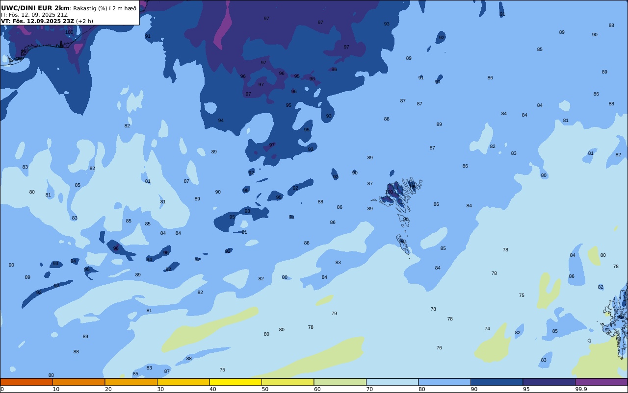Select the dark indigo 95–99.9 legend swatch
Viewport: 628px width, 393px height.
pyautogui.click(x=549, y=382)
